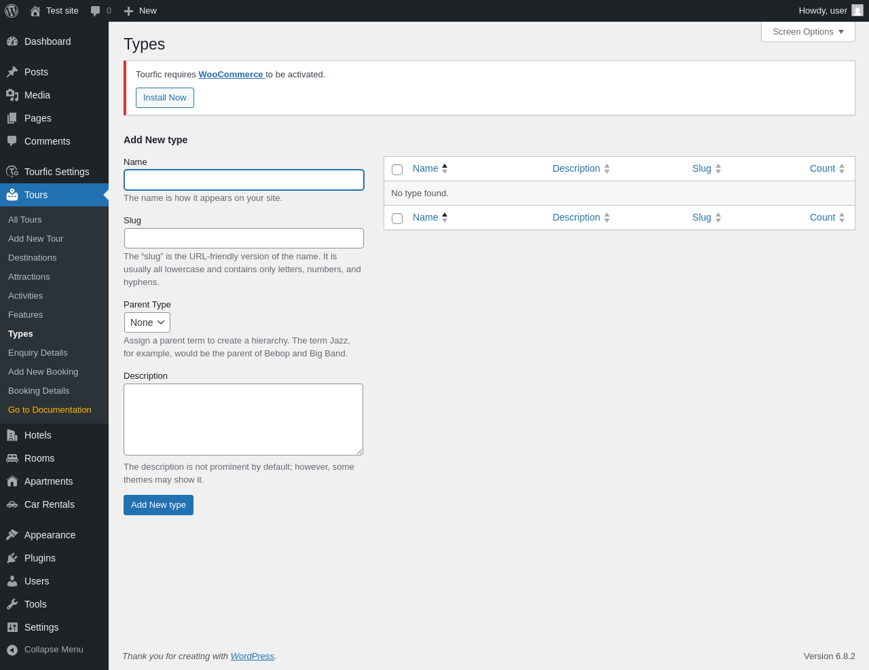This screenshot has height=670, width=869.
Task: Open the WooCommerce link in the notice
Action: (231, 75)
